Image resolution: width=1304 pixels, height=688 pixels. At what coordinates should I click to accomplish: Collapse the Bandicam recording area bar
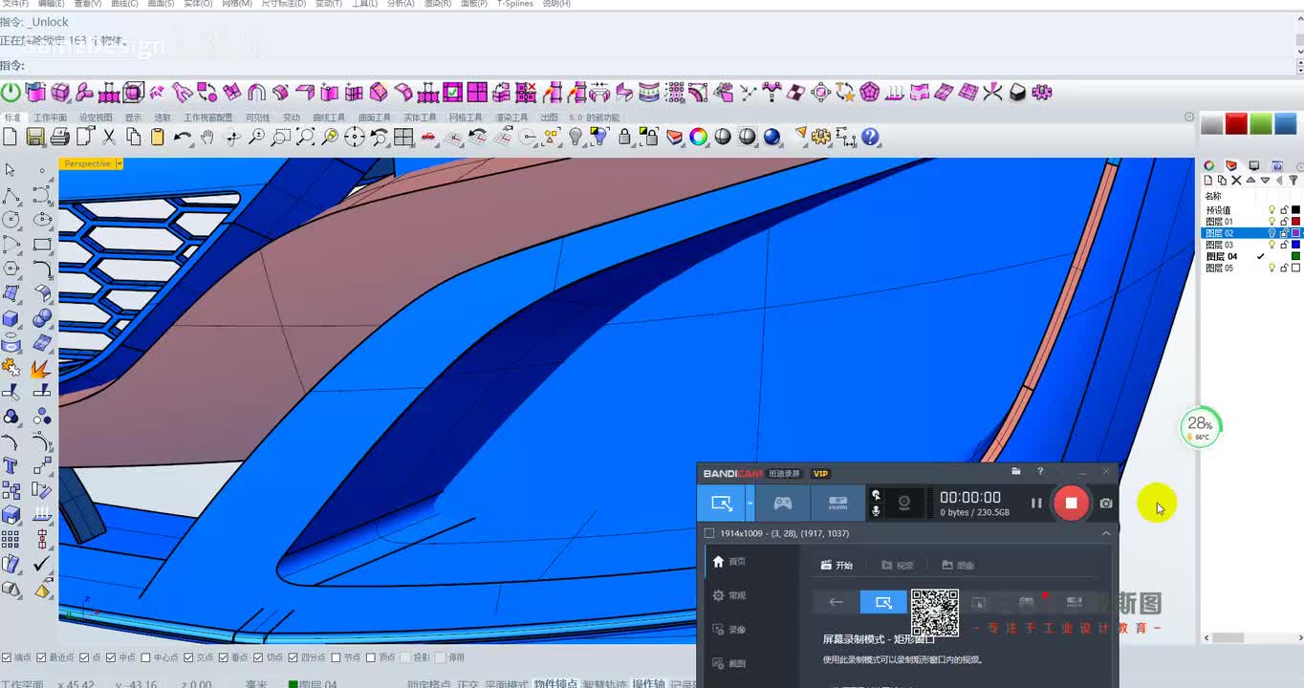[x=1106, y=533]
